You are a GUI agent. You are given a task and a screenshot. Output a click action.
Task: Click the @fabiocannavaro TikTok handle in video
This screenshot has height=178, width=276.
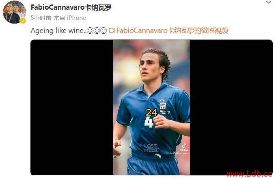tap(179, 153)
